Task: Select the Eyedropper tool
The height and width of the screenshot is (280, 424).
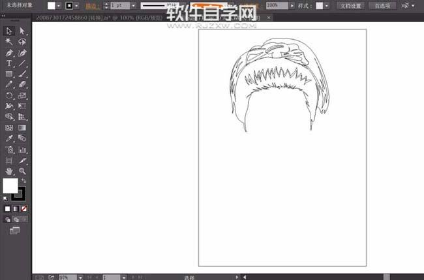Action: point(9,138)
